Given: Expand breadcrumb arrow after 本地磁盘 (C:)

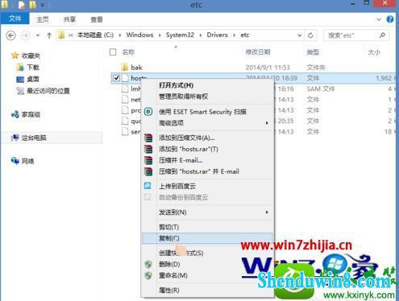Looking at the screenshot, I should (x=120, y=35).
